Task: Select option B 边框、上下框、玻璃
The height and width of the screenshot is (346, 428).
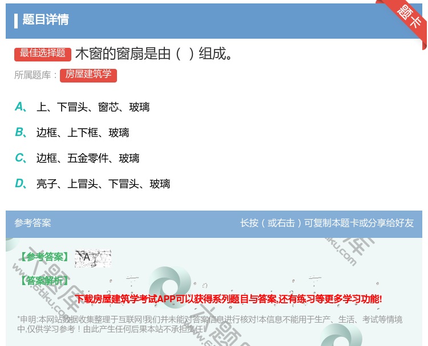Action: point(72,133)
